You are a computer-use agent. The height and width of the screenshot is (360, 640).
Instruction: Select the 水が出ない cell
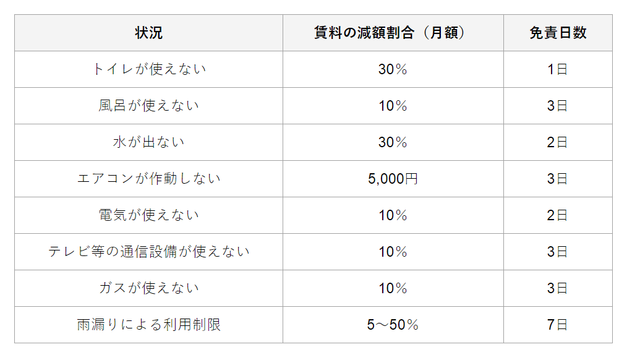pyautogui.click(x=148, y=142)
